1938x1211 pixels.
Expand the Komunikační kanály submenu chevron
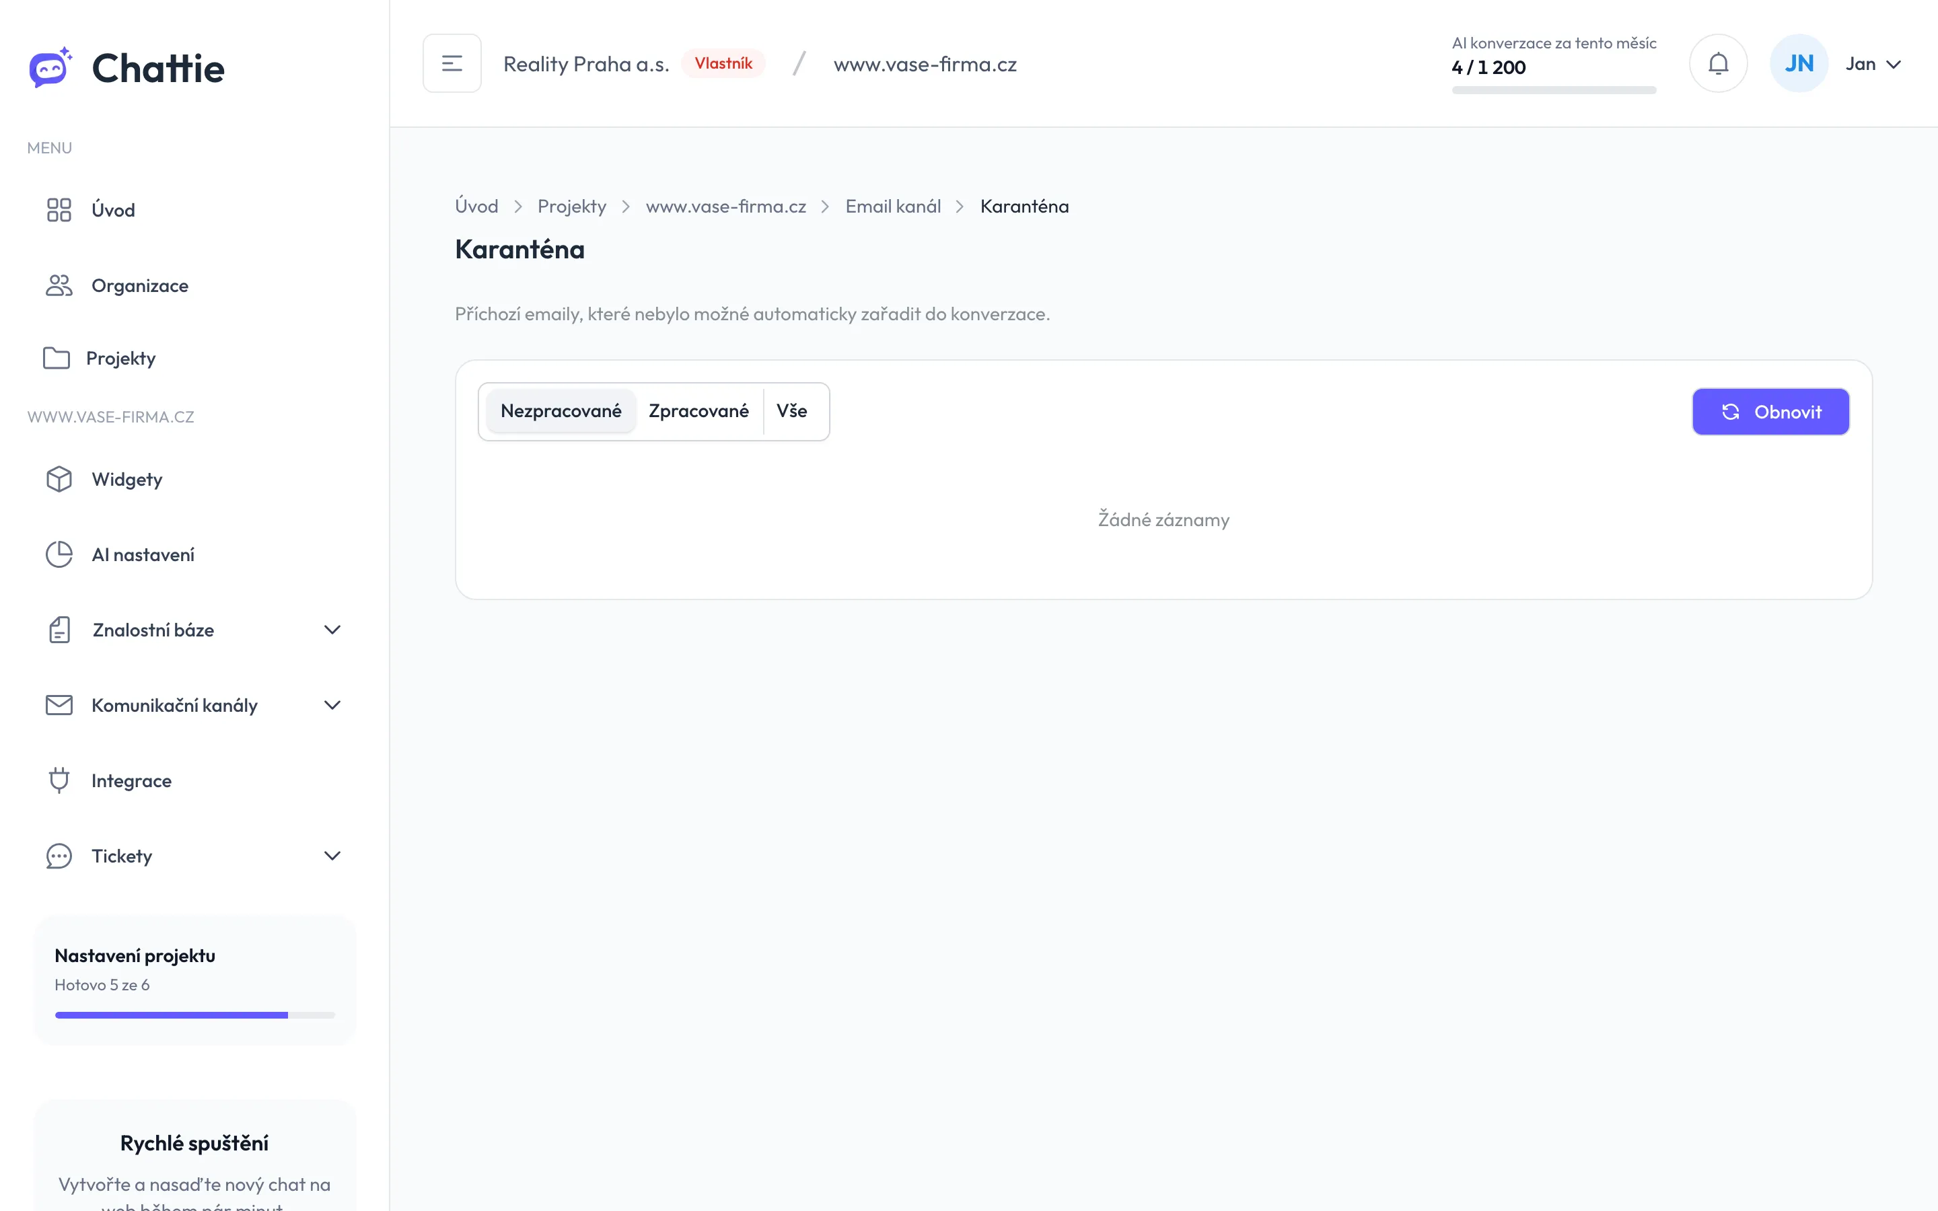(332, 705)
